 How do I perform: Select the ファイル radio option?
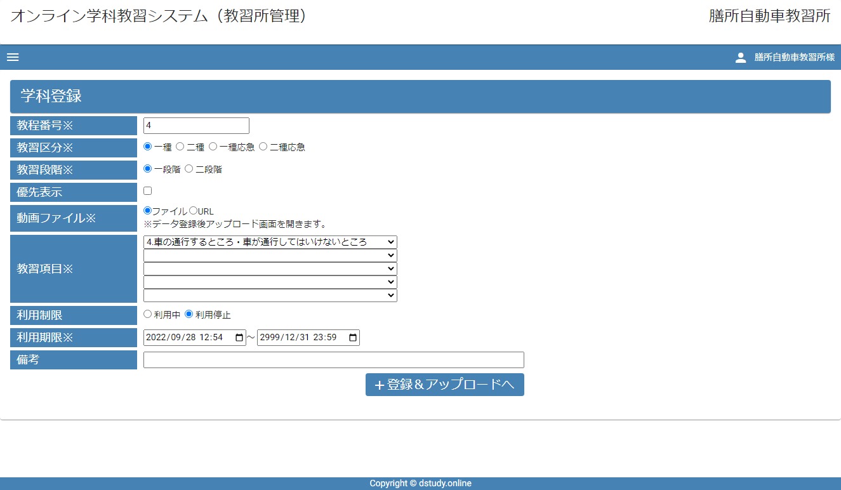pos(148,210)
